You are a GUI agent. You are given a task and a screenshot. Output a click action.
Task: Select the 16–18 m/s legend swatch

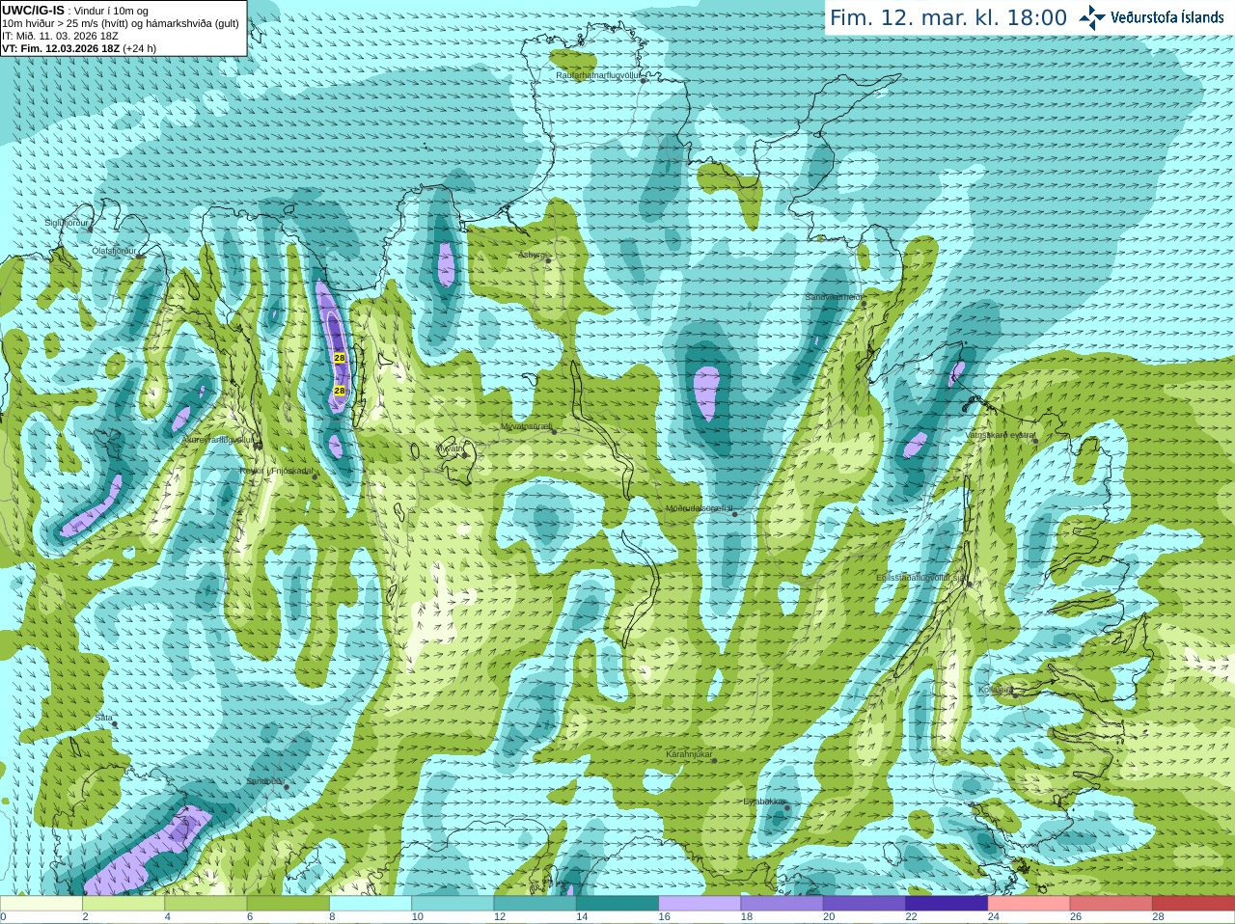[x=700, y=904]
